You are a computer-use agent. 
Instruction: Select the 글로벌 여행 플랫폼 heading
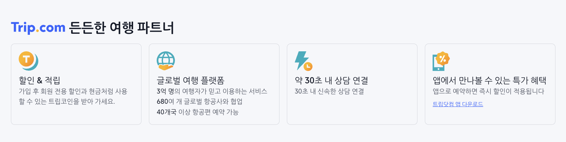190,80
